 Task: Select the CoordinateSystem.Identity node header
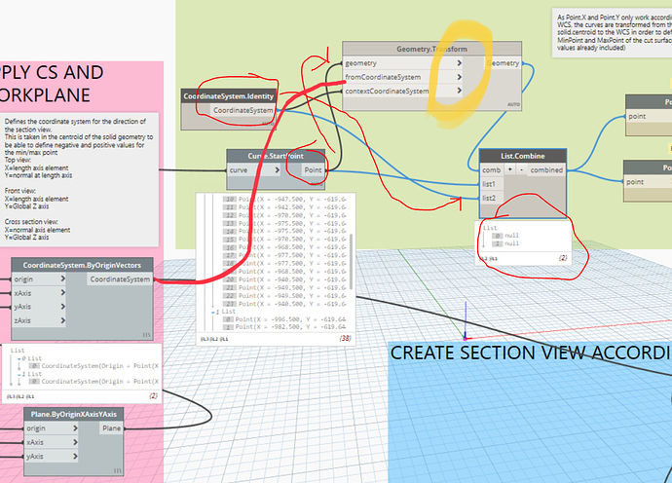click(229, 96)
